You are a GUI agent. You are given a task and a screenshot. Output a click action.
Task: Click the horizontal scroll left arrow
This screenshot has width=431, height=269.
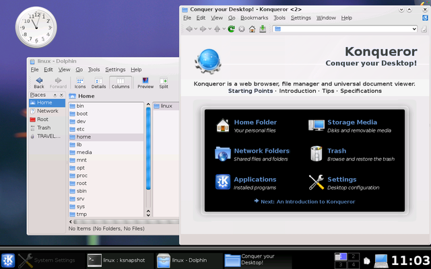pos(71,221)
